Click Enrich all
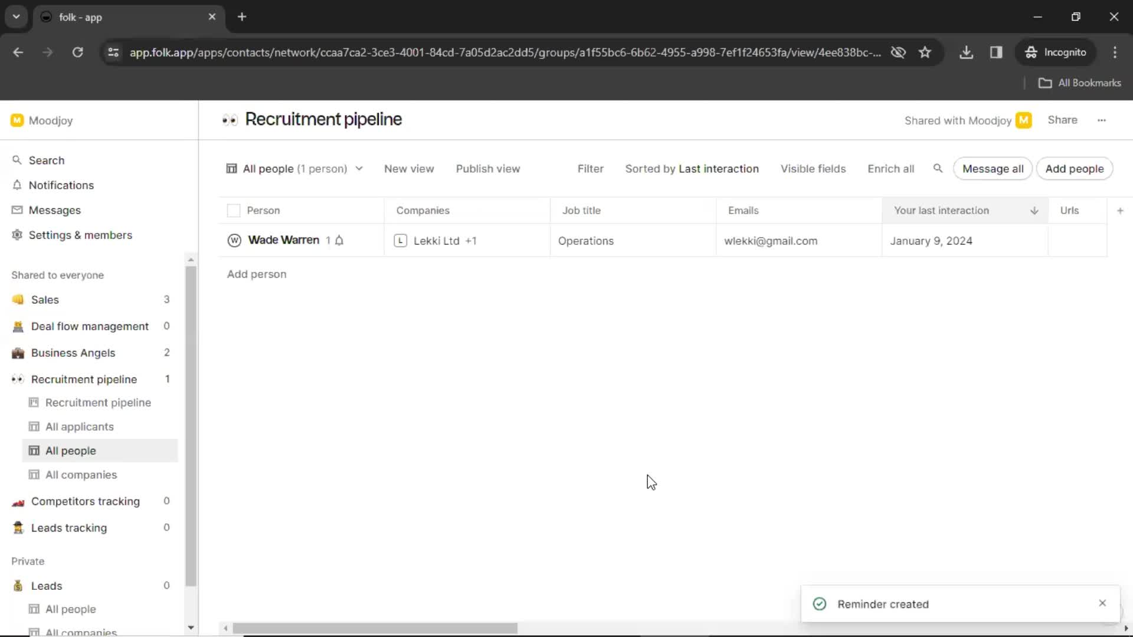1133x637 pixels. 890,169
